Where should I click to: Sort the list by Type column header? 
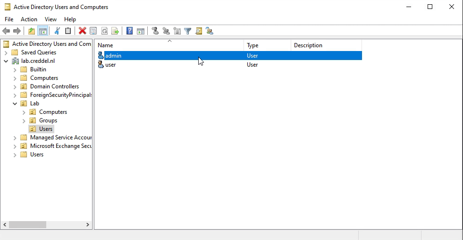click(267, 45)
